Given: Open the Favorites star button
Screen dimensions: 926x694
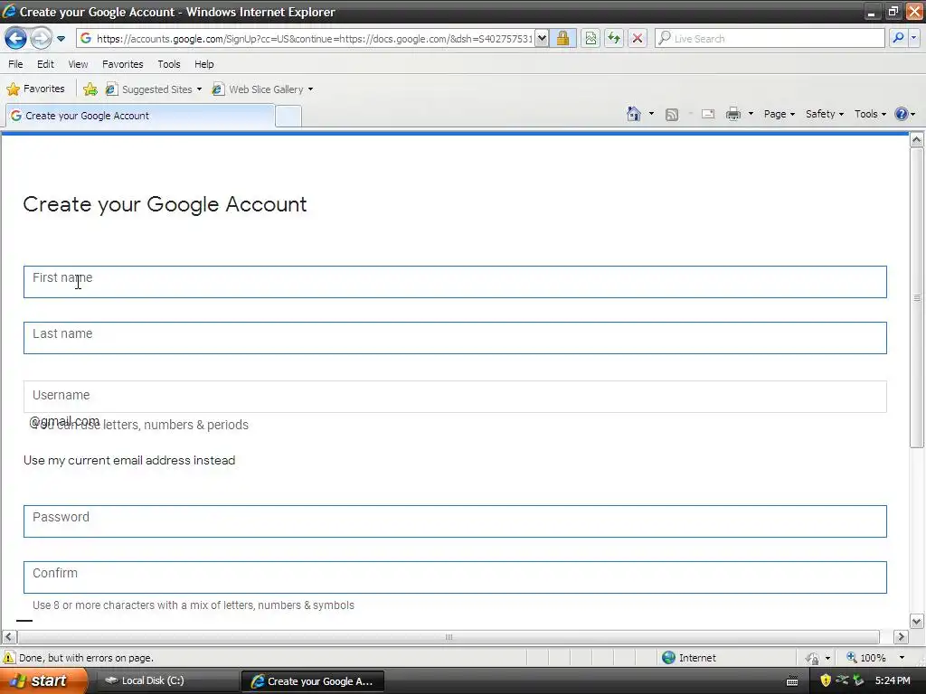Looking at the screenshot, I should pos(35,89).
